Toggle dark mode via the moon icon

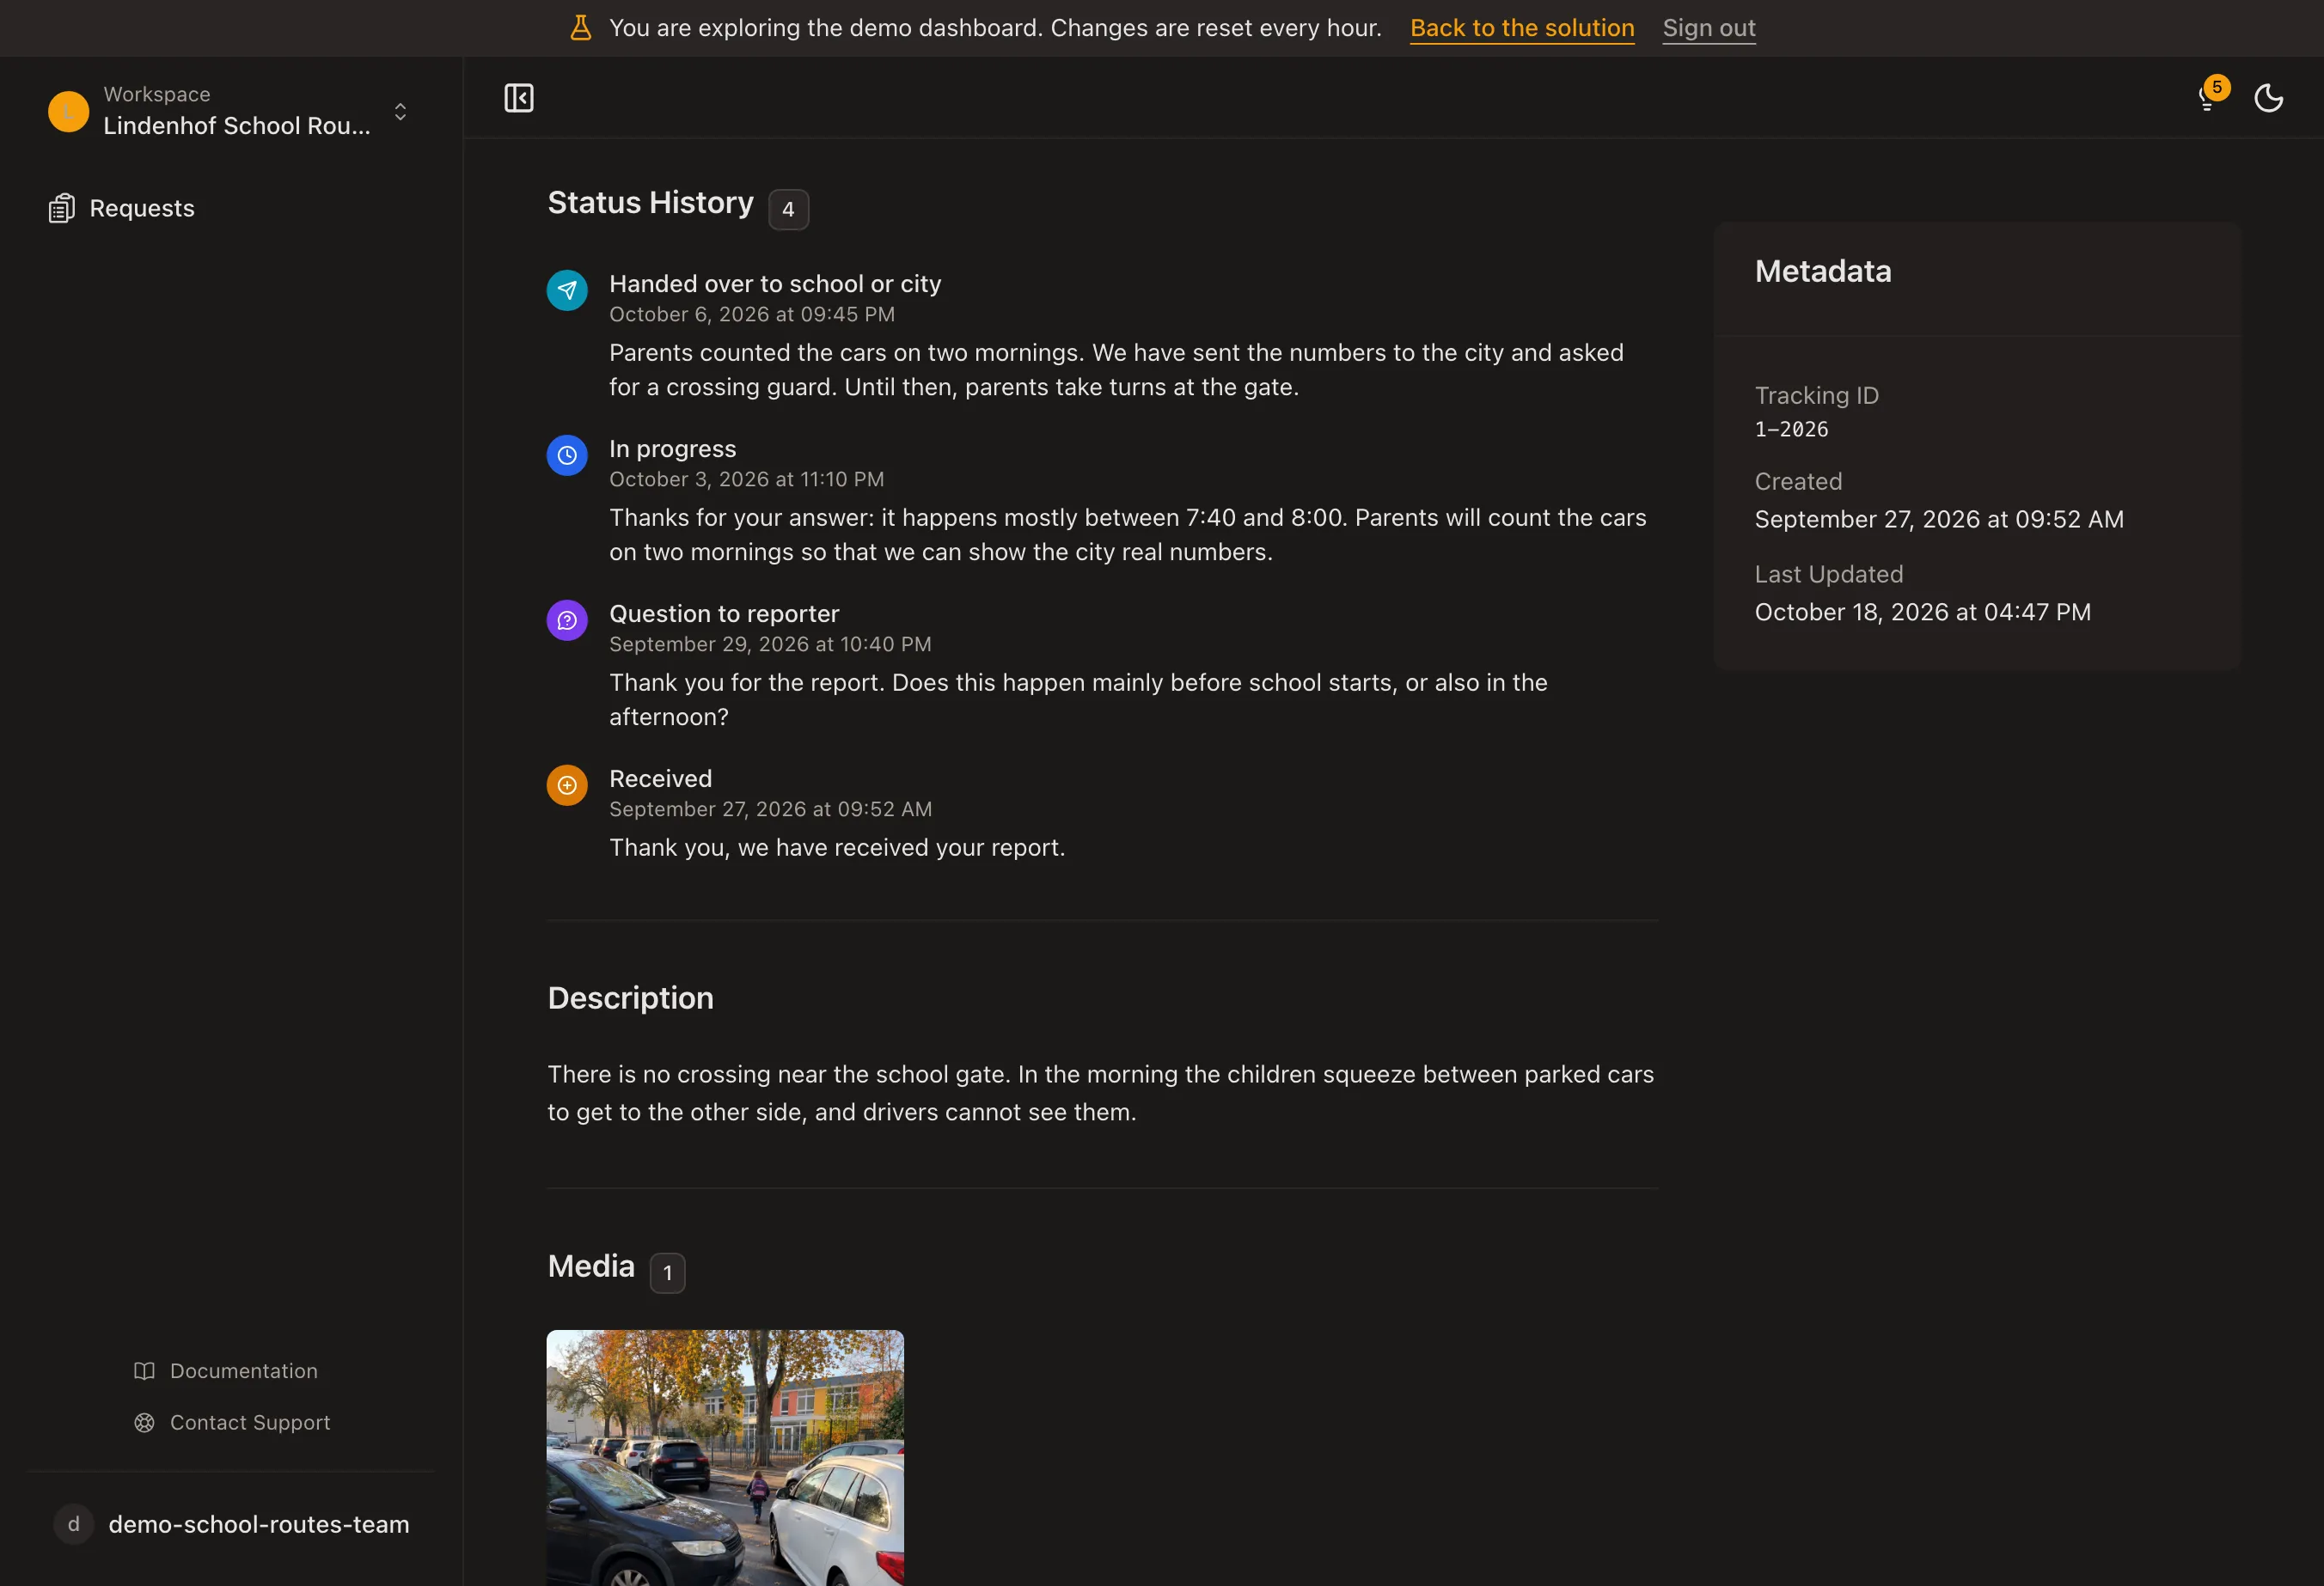[2268, 98]
